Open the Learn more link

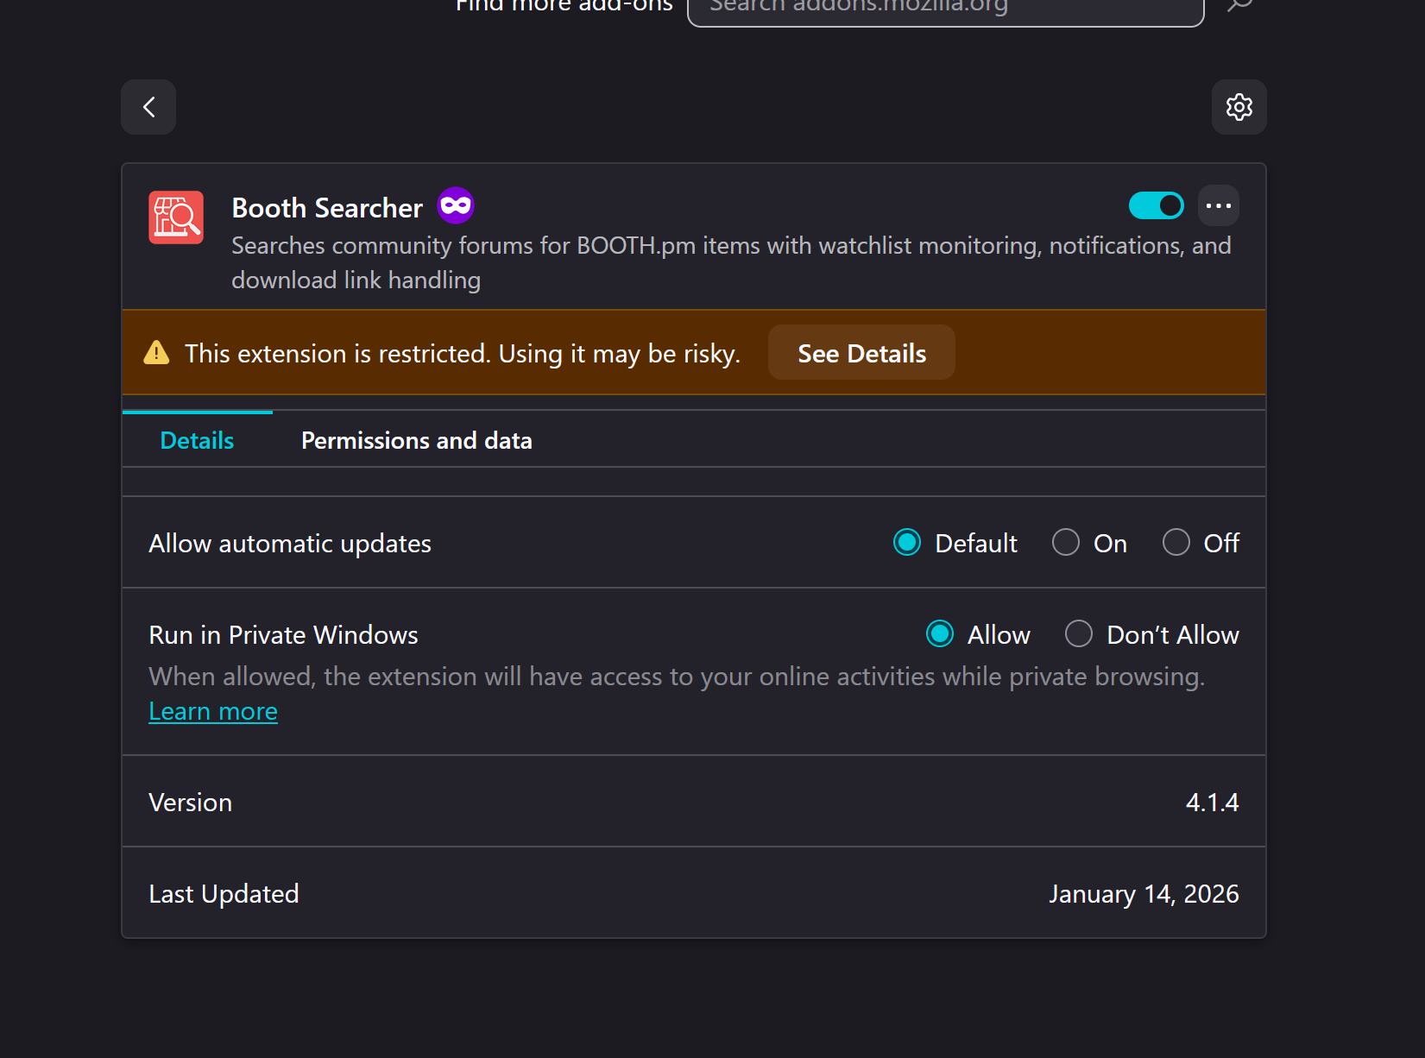click(x=213, y=711)
